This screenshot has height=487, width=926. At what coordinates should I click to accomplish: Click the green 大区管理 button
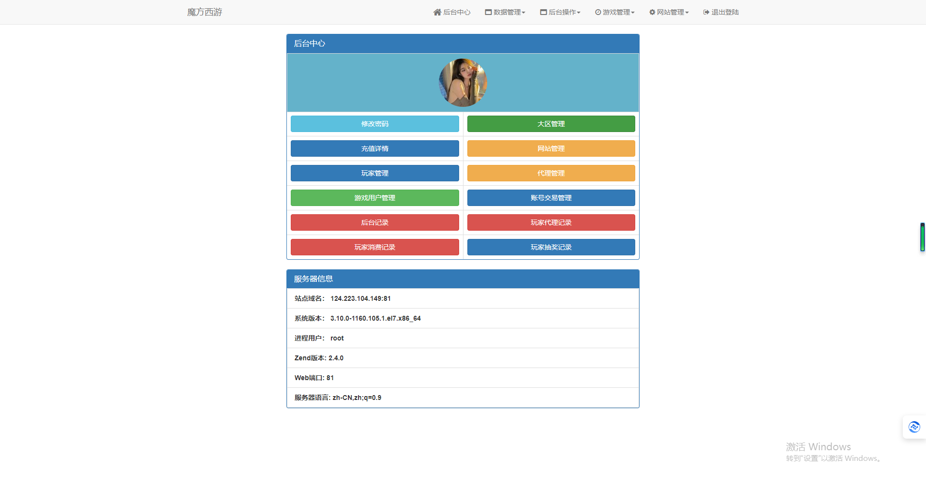point(551,124)
